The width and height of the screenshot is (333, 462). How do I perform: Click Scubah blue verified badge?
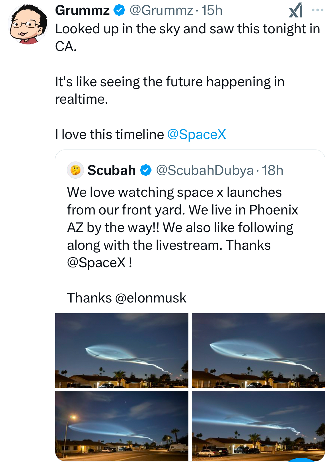click(146, 170)
